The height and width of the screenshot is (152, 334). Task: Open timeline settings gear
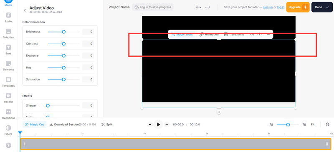328,125
